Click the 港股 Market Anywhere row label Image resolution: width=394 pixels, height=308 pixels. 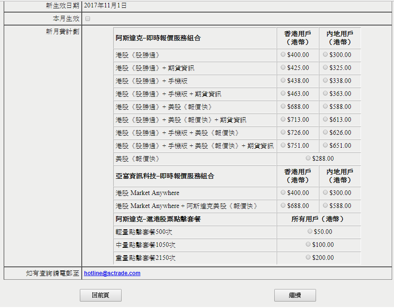tap(148, 193)
